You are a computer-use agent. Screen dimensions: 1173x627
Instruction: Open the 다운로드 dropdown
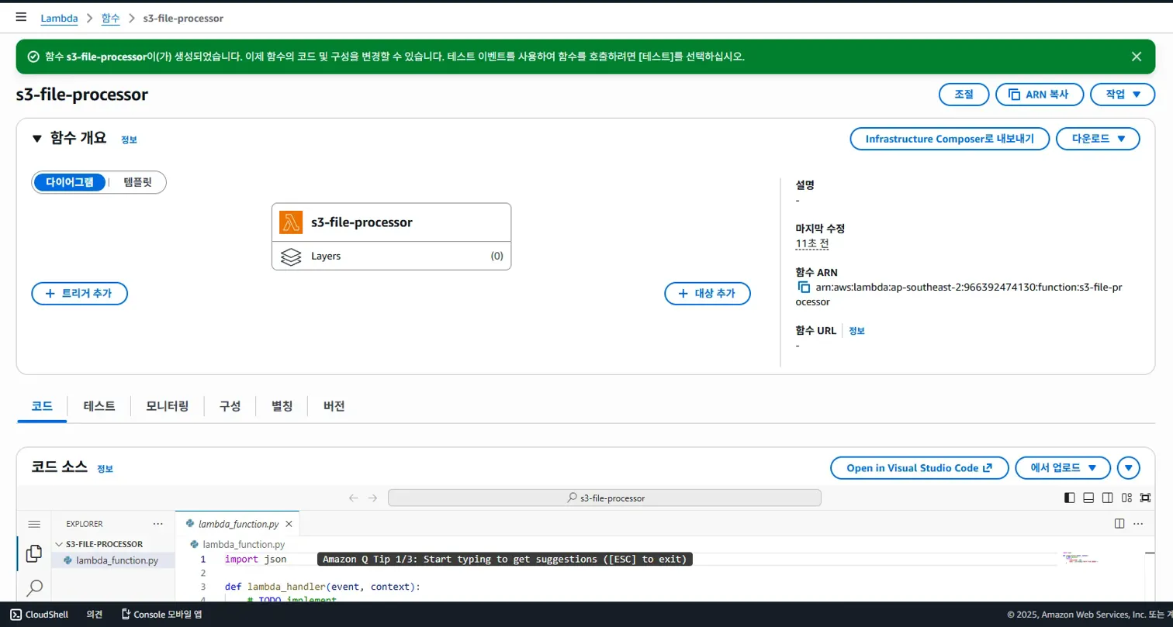pos(1098,139)
